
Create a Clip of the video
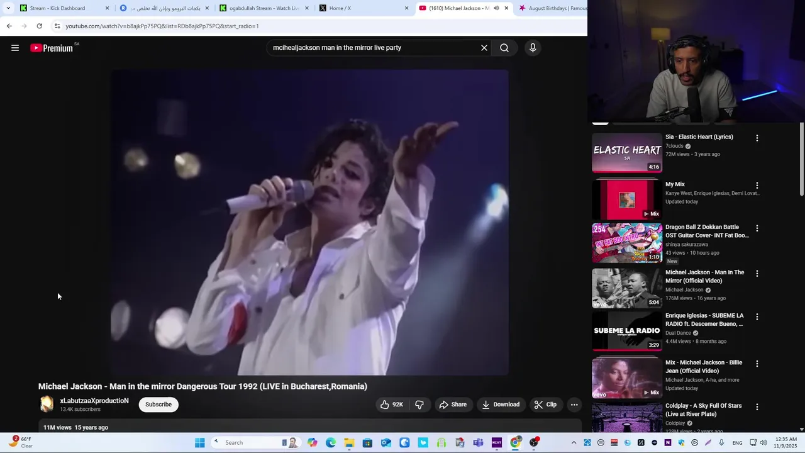point(545,405)
